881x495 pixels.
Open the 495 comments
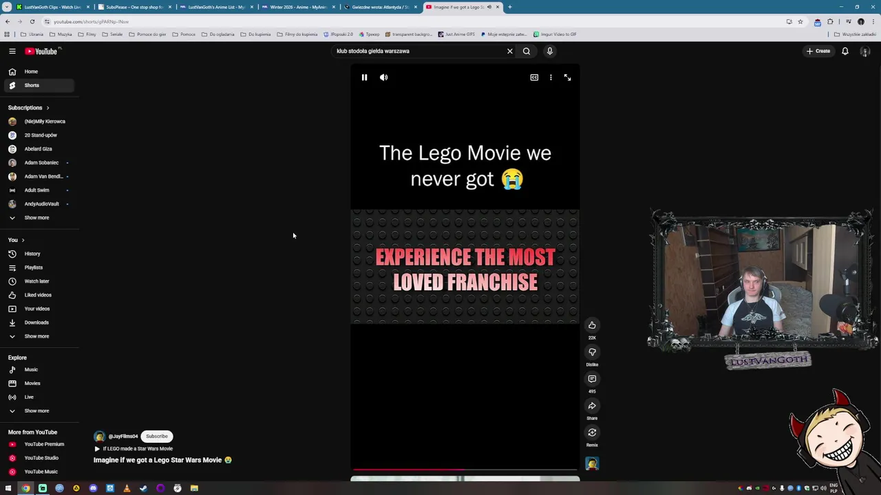[x=592, y=379]
